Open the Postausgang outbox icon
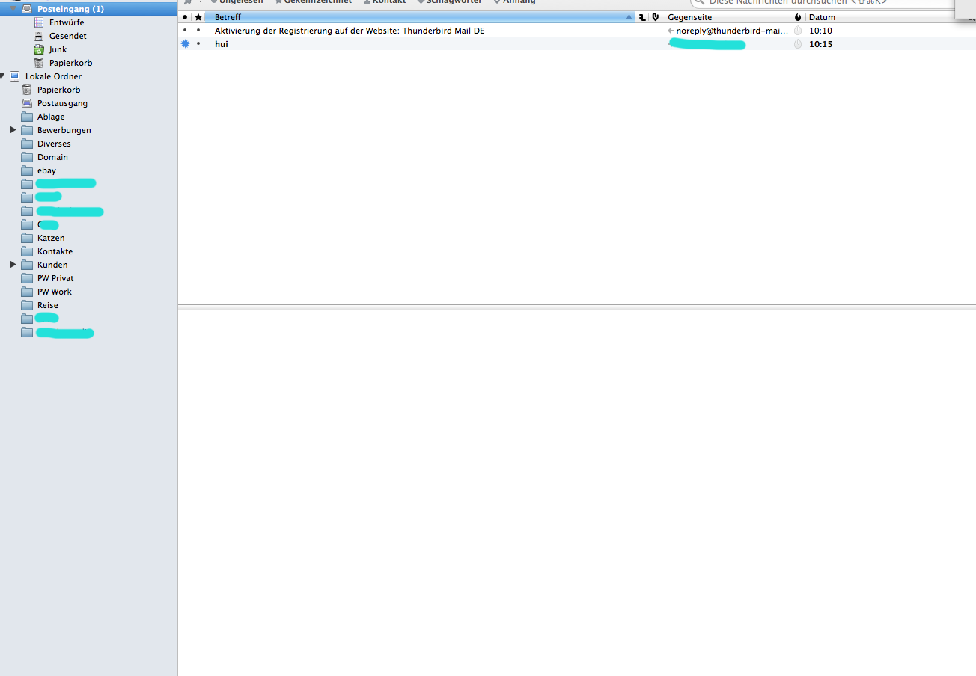976x676 pixels. [27, 103]
